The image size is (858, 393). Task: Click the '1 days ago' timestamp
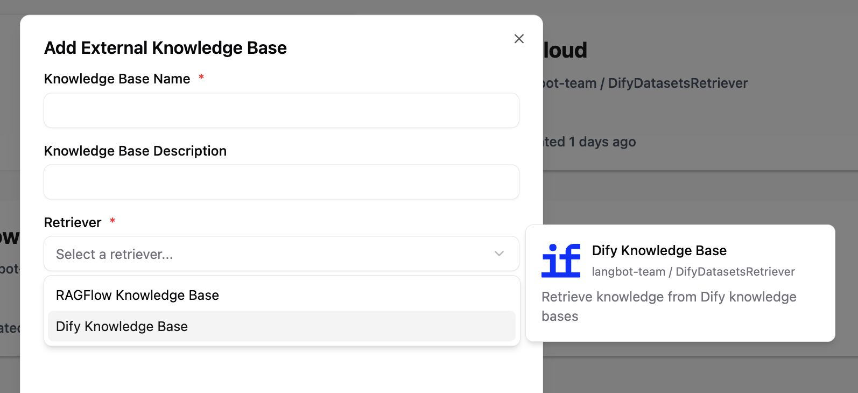coord(602,142)
